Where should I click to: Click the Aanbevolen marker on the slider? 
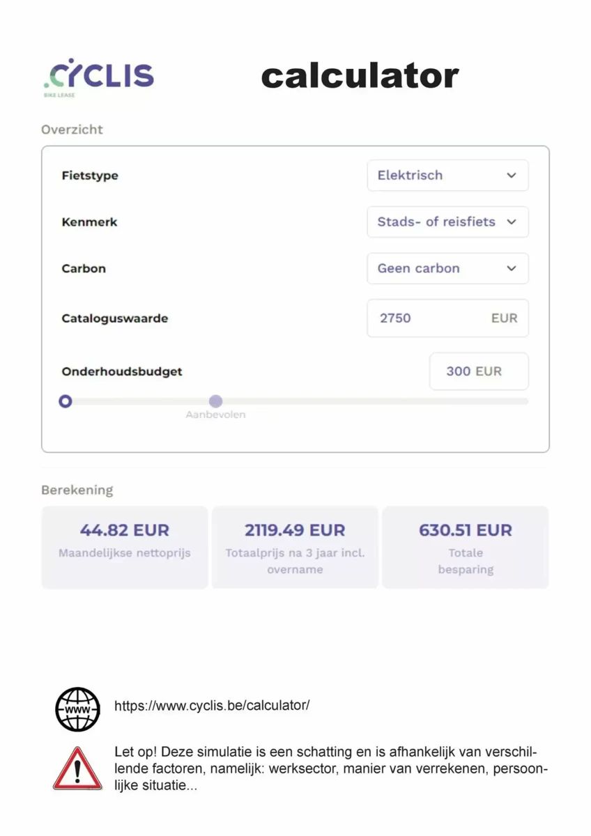tap(216, 402)
